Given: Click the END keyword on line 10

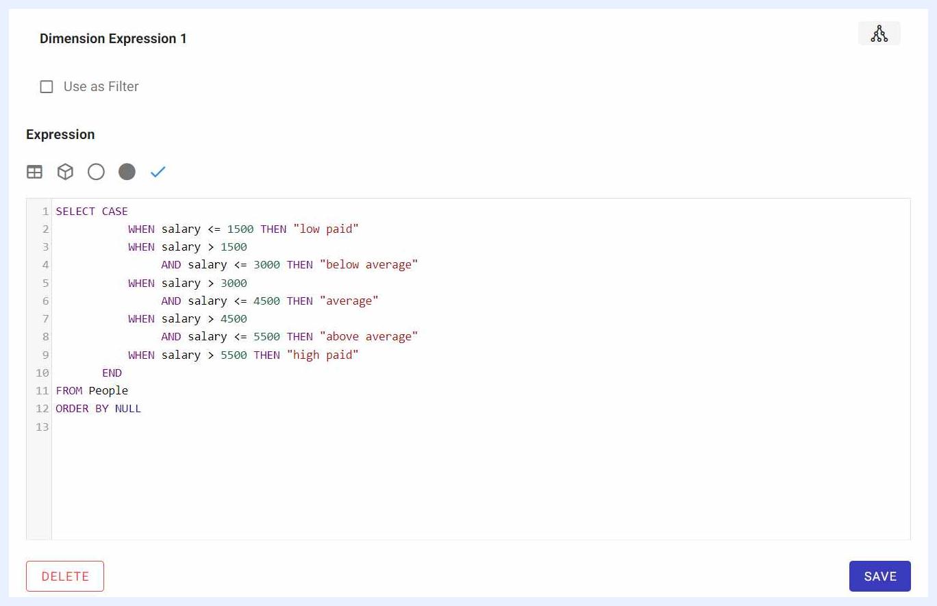Looking at the screenshot, I should click(112, 373).
